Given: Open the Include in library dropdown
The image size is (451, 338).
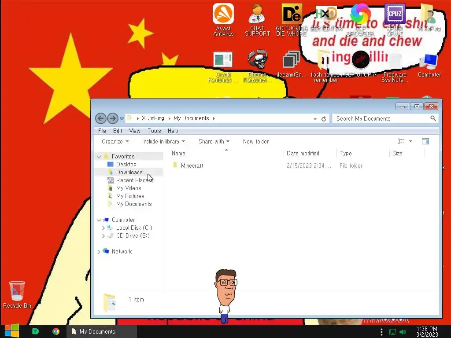Looking at the screenshot, I should (163, 141).
